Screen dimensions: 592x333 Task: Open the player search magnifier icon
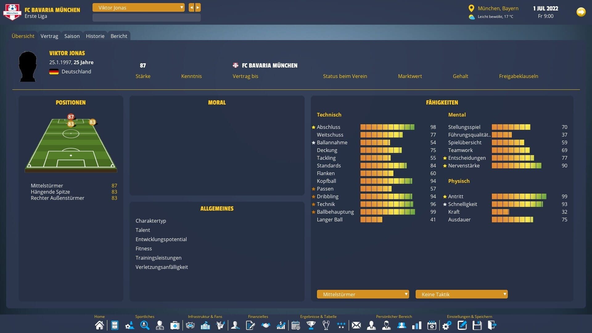(x=145, y=325)
